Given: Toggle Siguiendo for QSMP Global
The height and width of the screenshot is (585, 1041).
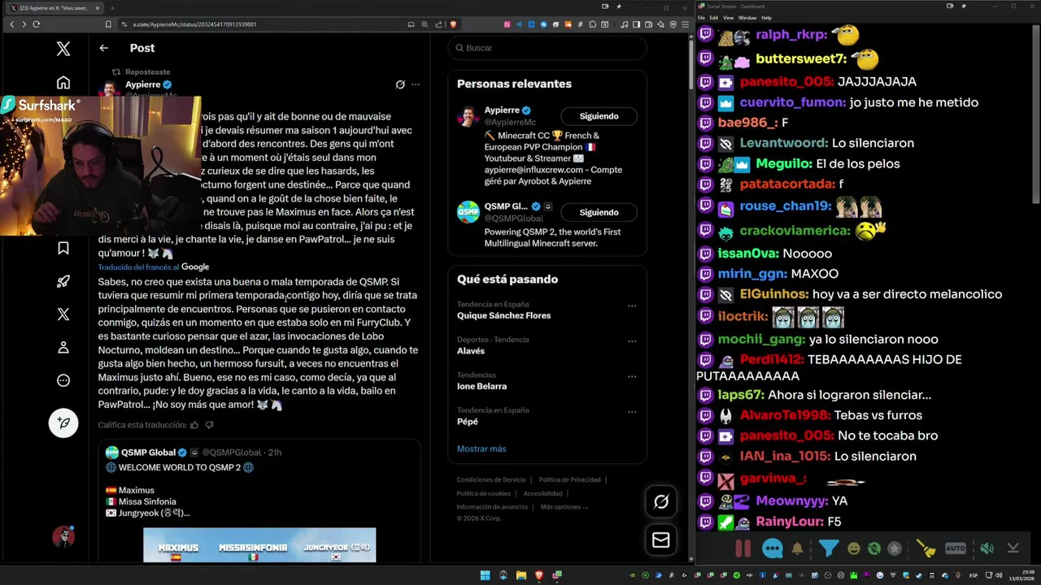Looking at the screenshot, I should 599,212.
